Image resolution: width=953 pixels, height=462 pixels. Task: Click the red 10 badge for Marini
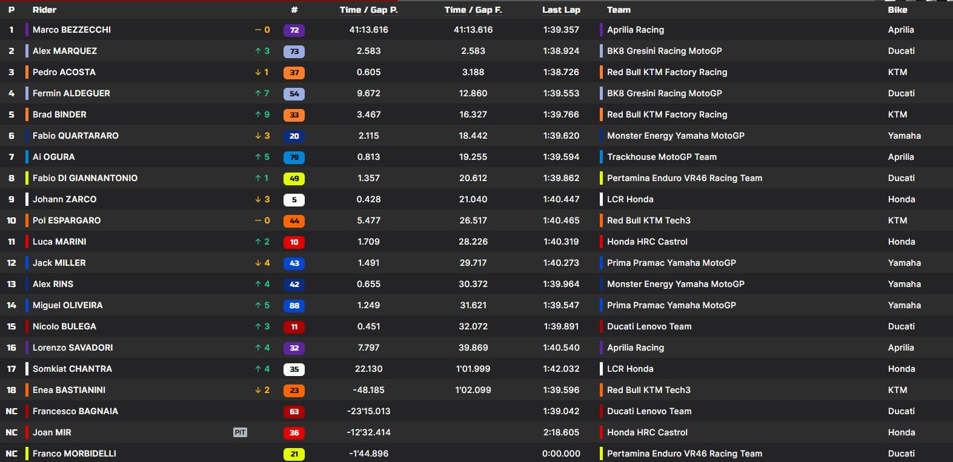[294, 242]
